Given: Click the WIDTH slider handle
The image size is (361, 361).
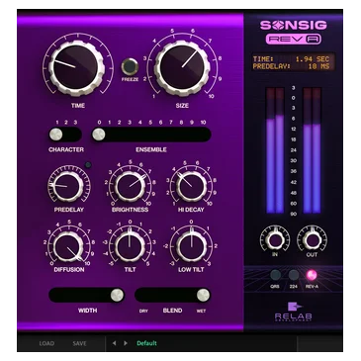Looking at the screenshot, I should point(117,295).
